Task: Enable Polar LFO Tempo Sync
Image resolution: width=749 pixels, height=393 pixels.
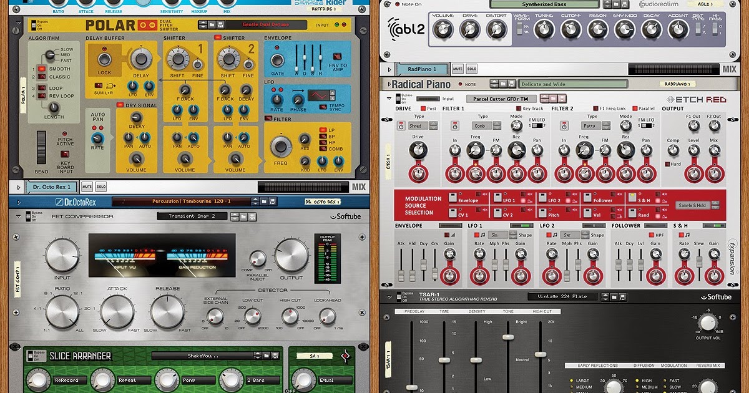Action: [323, 107]
